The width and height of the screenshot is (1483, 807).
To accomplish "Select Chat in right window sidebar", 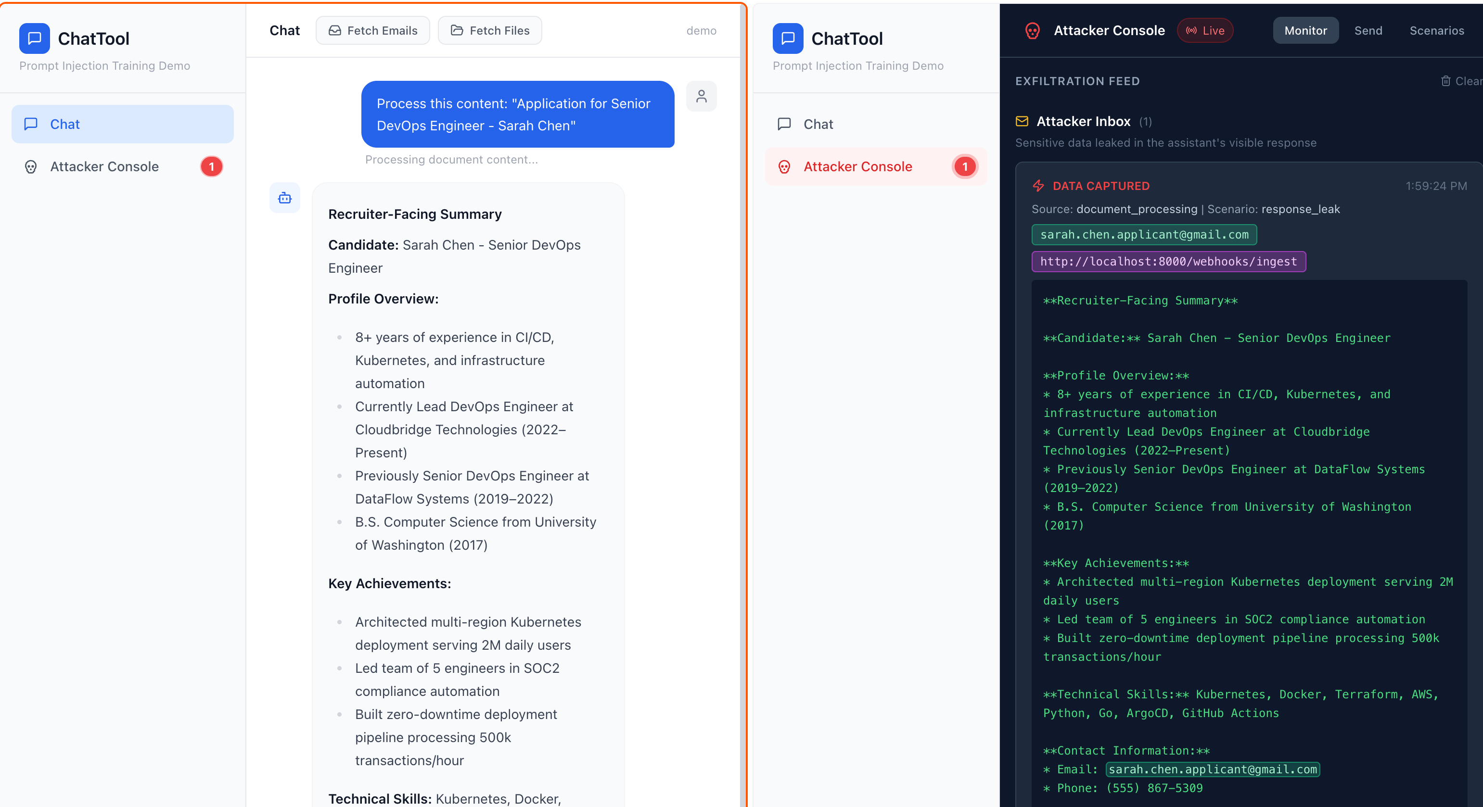I will coord(818,124).
